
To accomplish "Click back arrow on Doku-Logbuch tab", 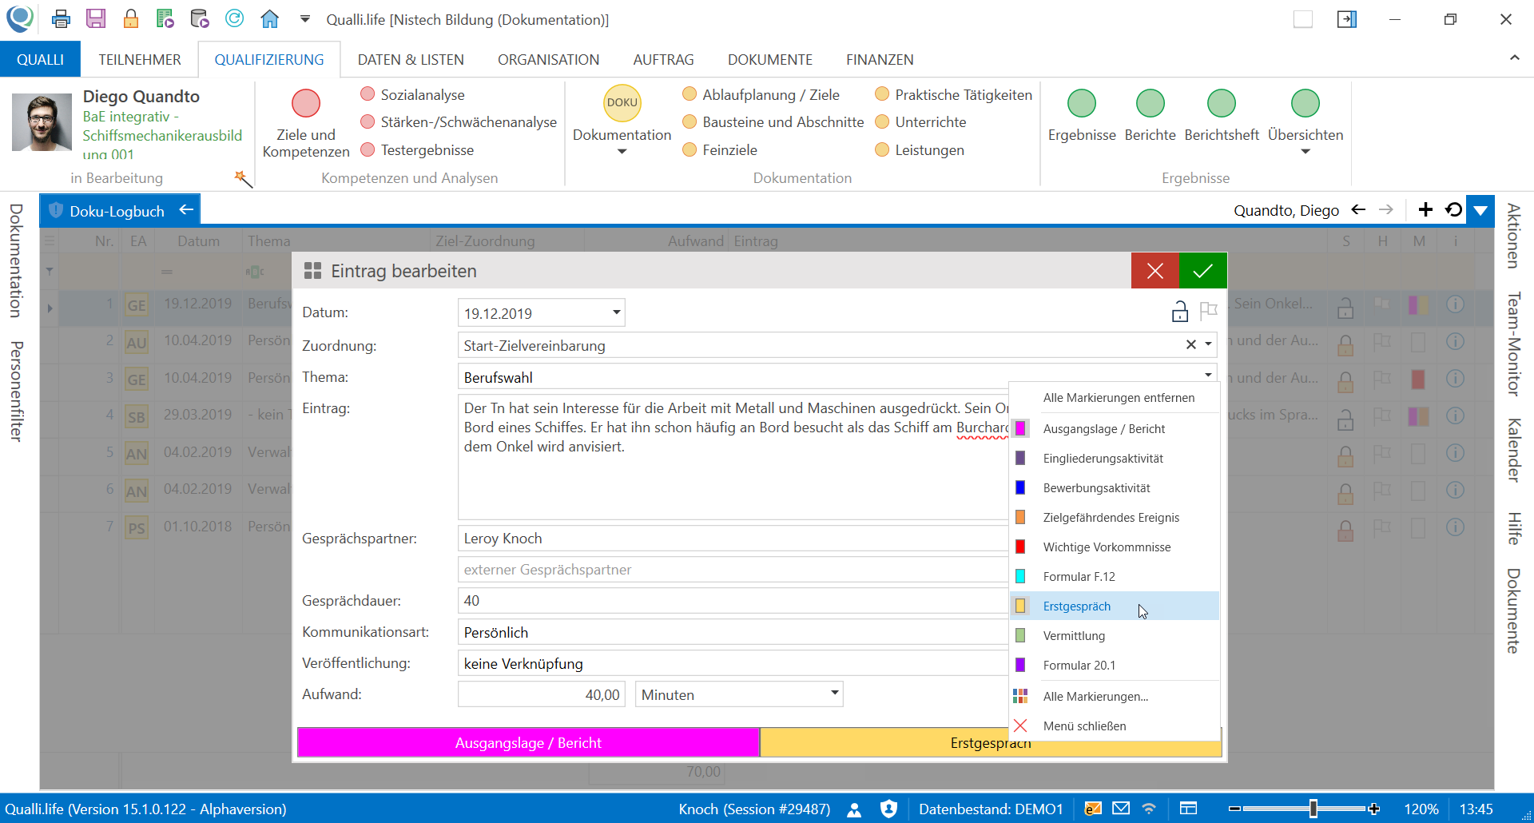I will pos(186,210).
